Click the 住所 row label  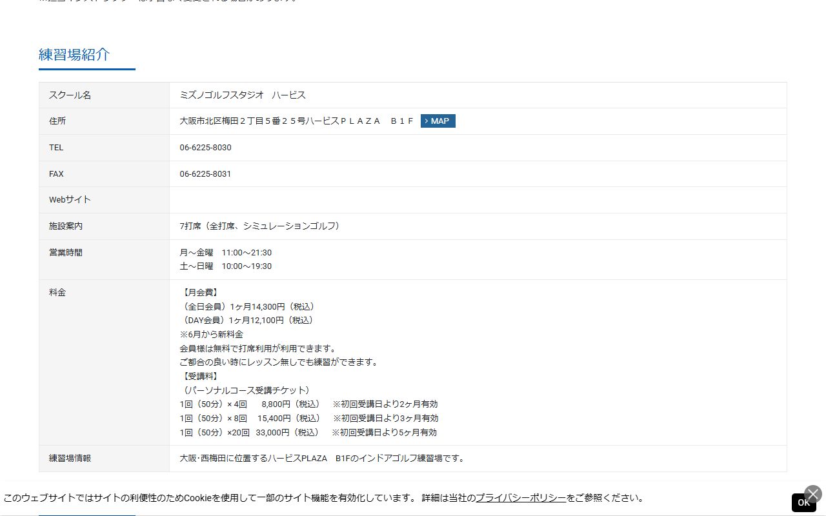click(57, 121)
